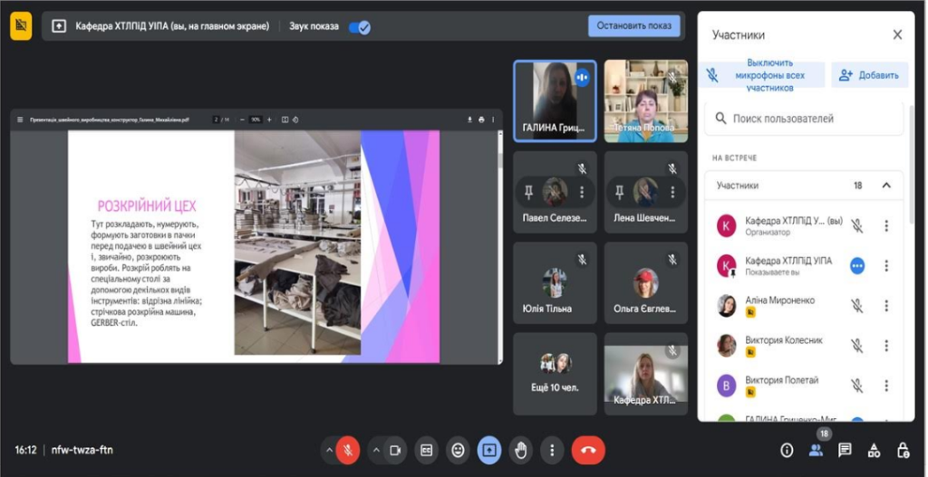Open the activities shapes icon
Image resolution: width=928 pixels, height=477 pixels.
(874, 451)
